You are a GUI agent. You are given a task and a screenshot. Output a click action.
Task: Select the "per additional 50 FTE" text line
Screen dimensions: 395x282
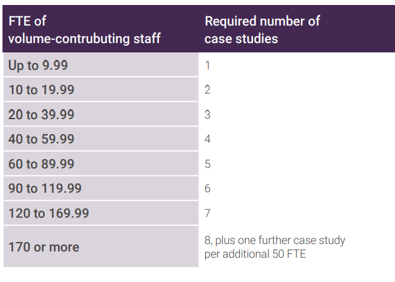tap(254, 254)
